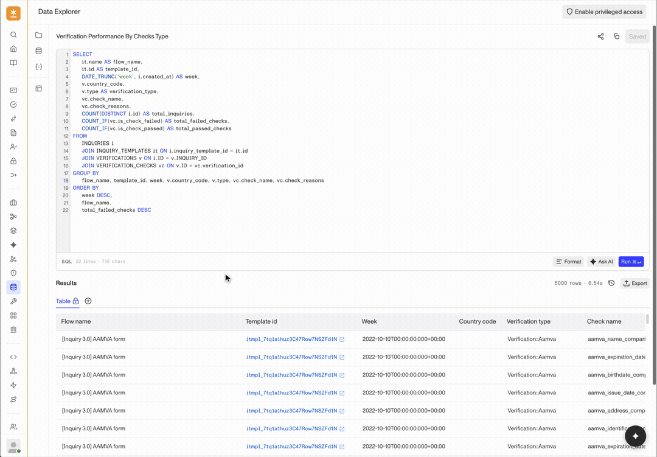
Task: Open the merge arrow sidebar icon
Action: point(13,175)
